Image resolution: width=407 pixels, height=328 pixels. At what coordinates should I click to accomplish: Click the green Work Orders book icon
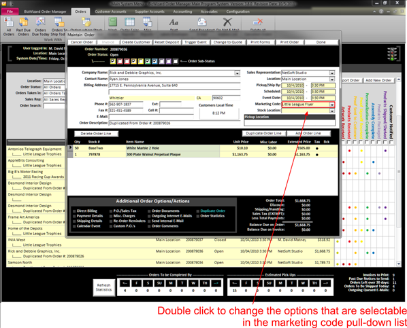(113, 22)
